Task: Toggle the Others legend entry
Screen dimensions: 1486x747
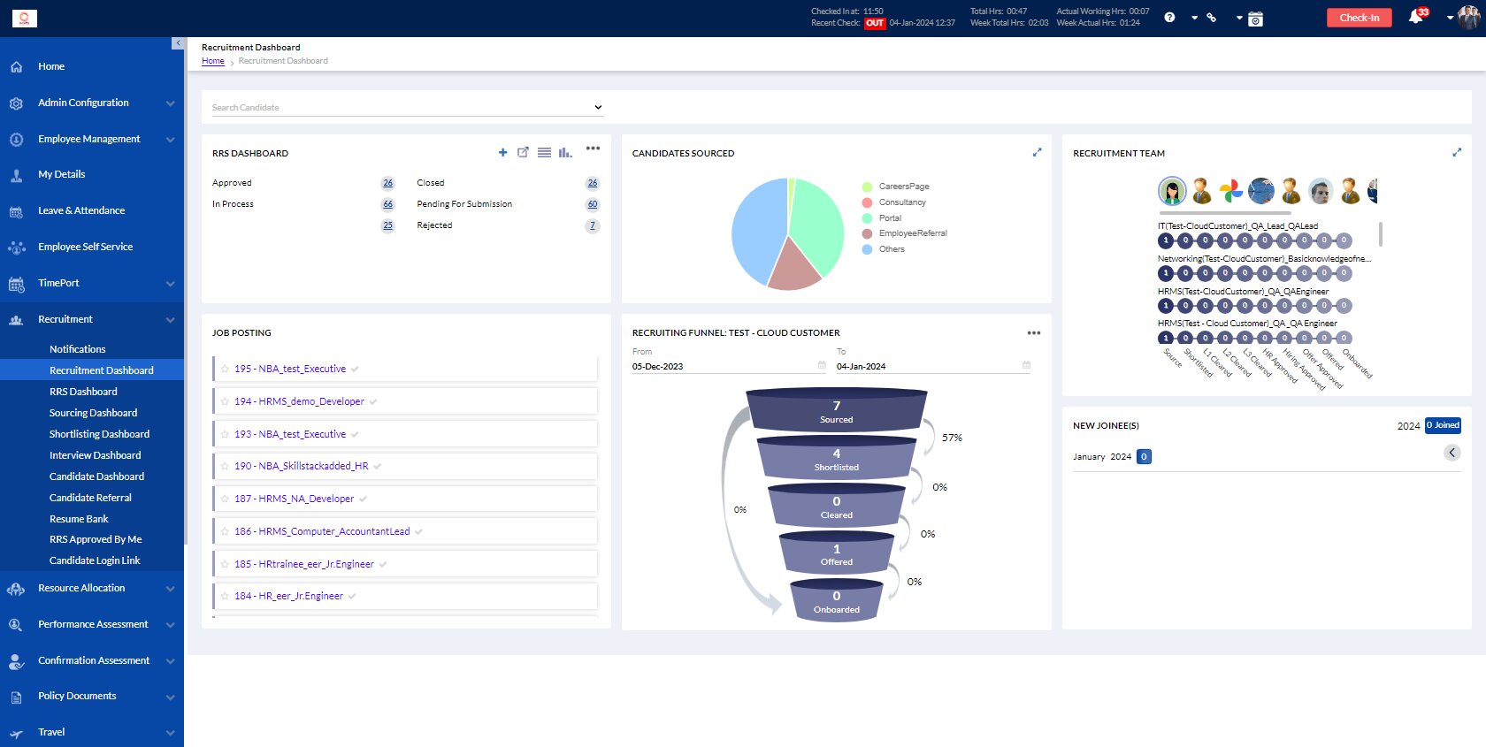Action: click(891, 249)
